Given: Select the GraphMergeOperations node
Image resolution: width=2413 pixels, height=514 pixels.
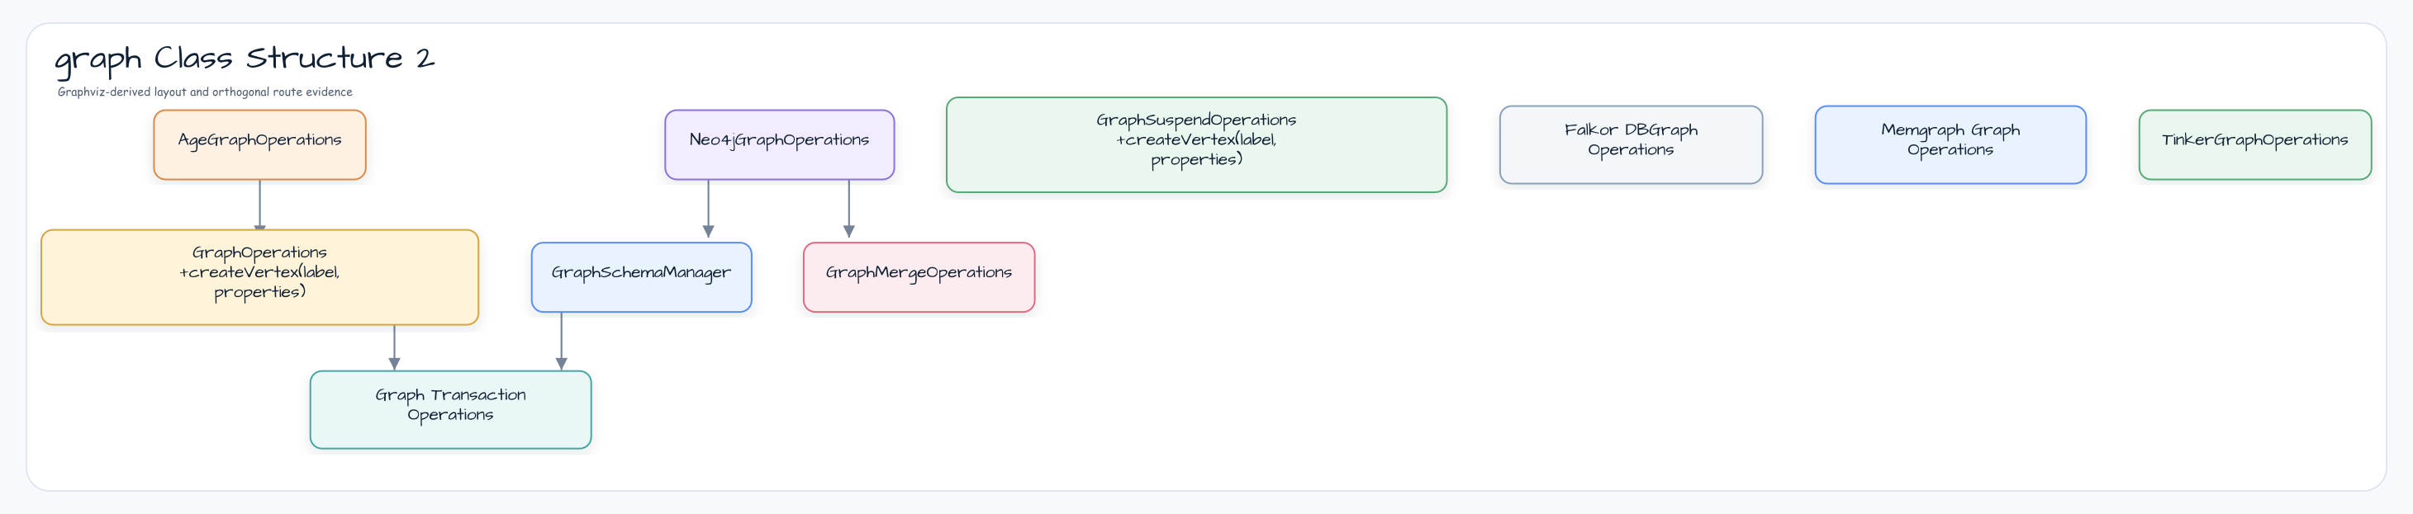Looking at the screenshot, I should 919,277.
